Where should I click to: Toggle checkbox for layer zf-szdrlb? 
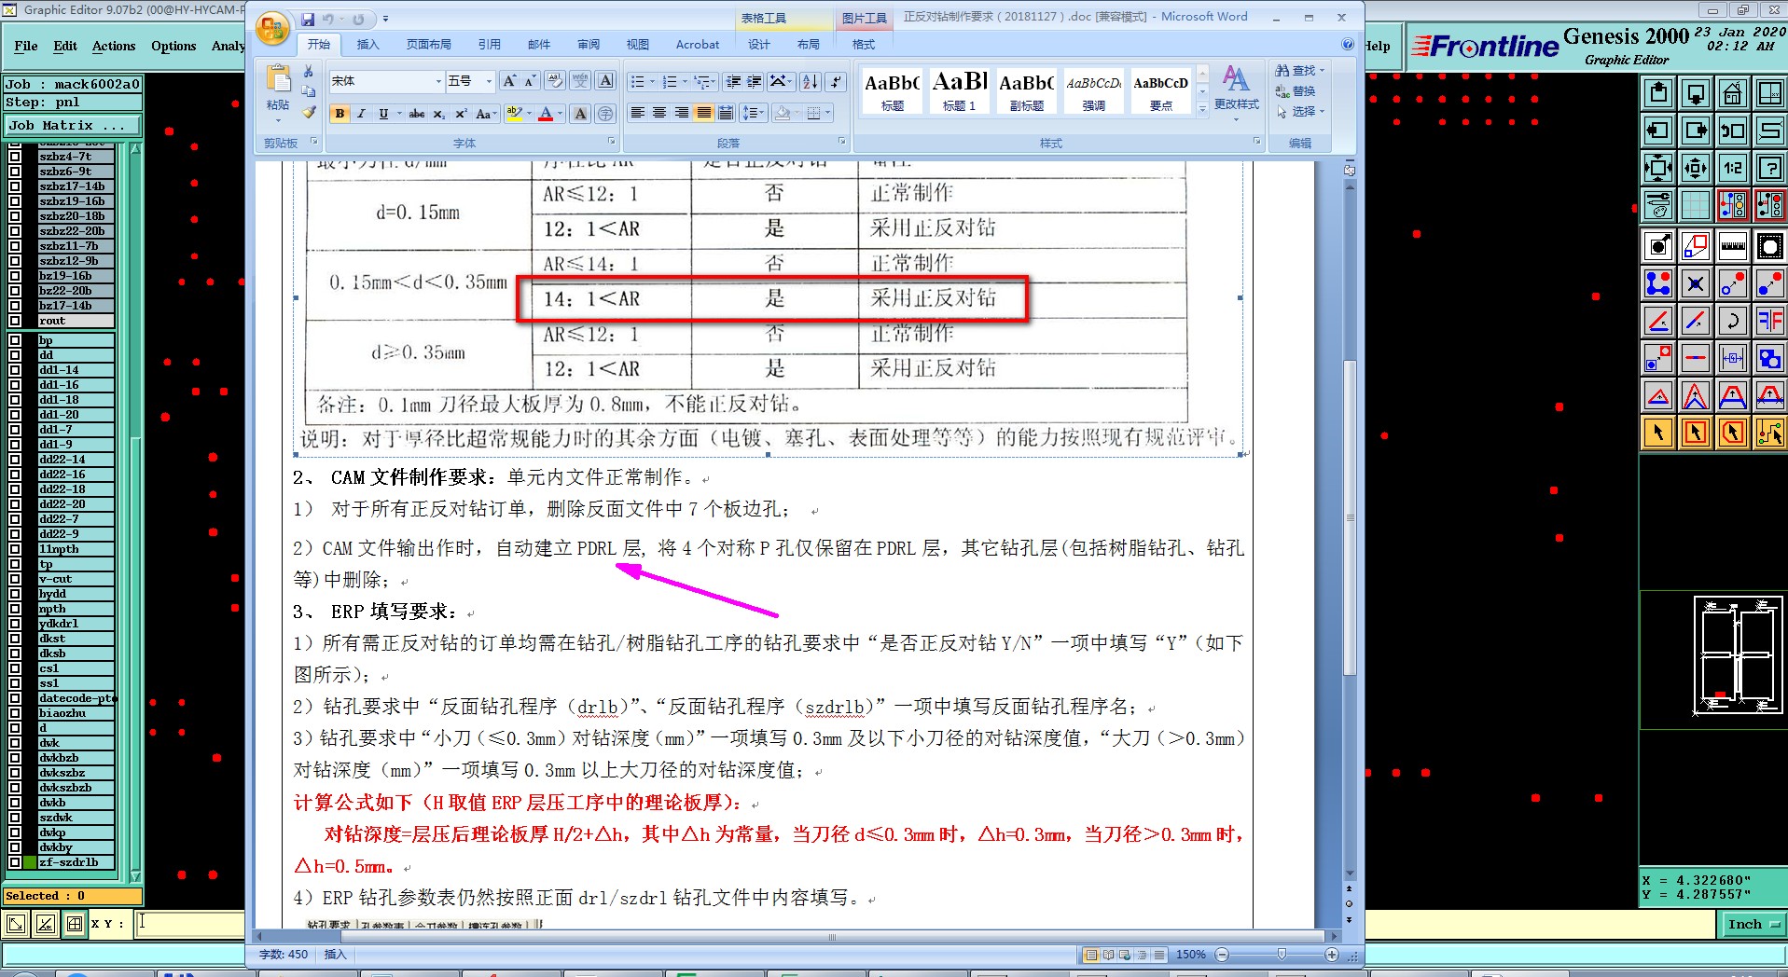click(x=14, y=862)
